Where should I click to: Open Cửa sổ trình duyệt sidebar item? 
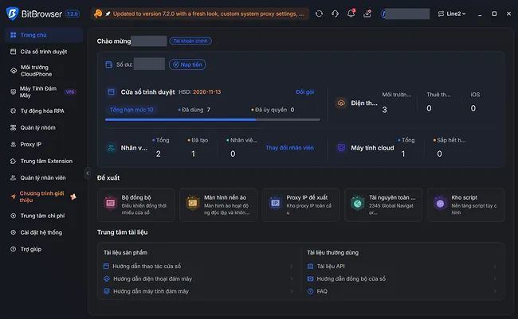pyautogui.click(x=44, y=52)
